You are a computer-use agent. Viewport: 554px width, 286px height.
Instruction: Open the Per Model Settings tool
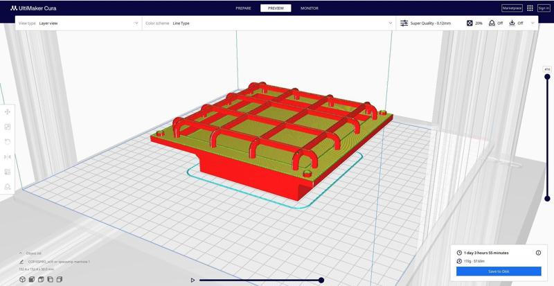pyautogui.click(x=8, y=172)
